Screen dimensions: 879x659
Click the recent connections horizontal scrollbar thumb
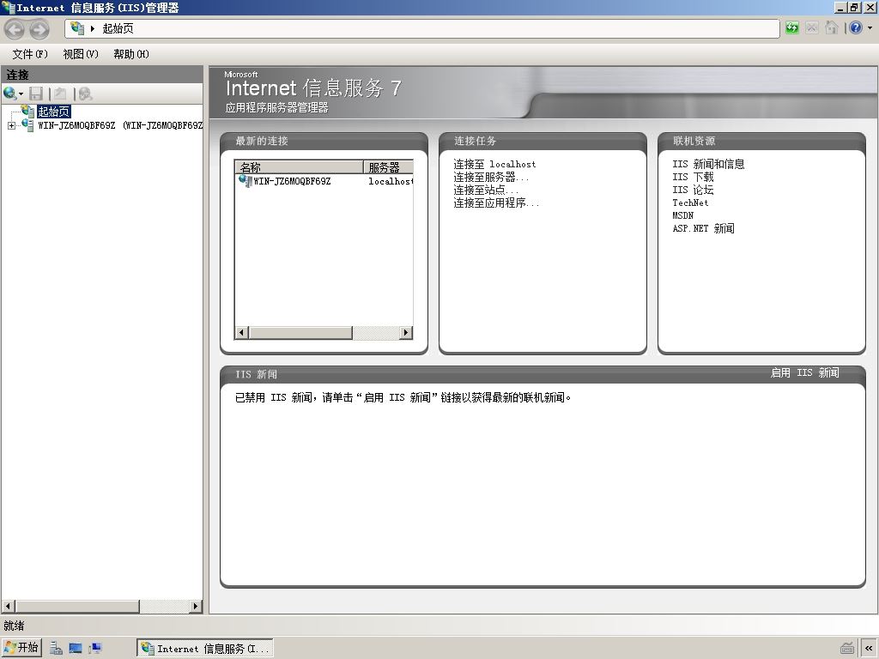click(x=300, y=332)
